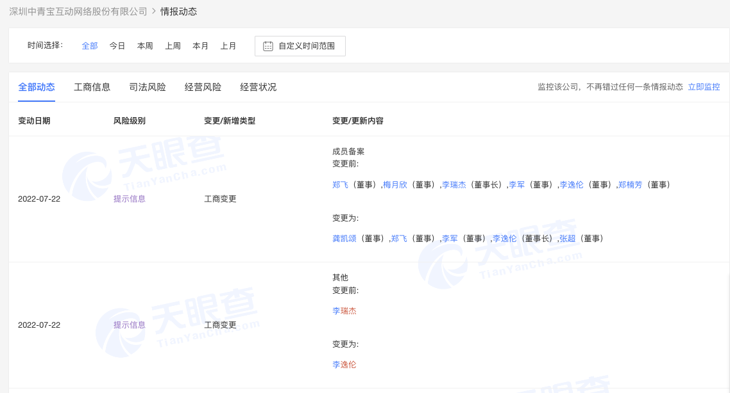Open the 司法风险 tab
Image resolution: width=730 pixels, height=393 pixels.
point(148,87)
